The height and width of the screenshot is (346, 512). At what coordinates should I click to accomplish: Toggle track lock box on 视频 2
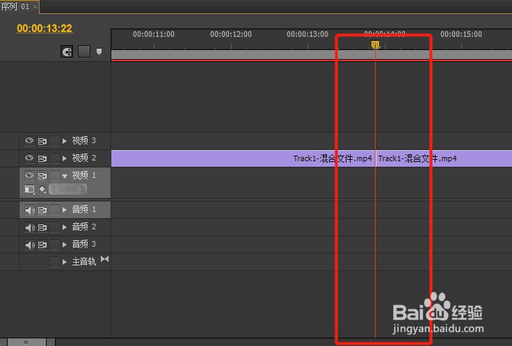pyautogui.click(x=55, y=158)
